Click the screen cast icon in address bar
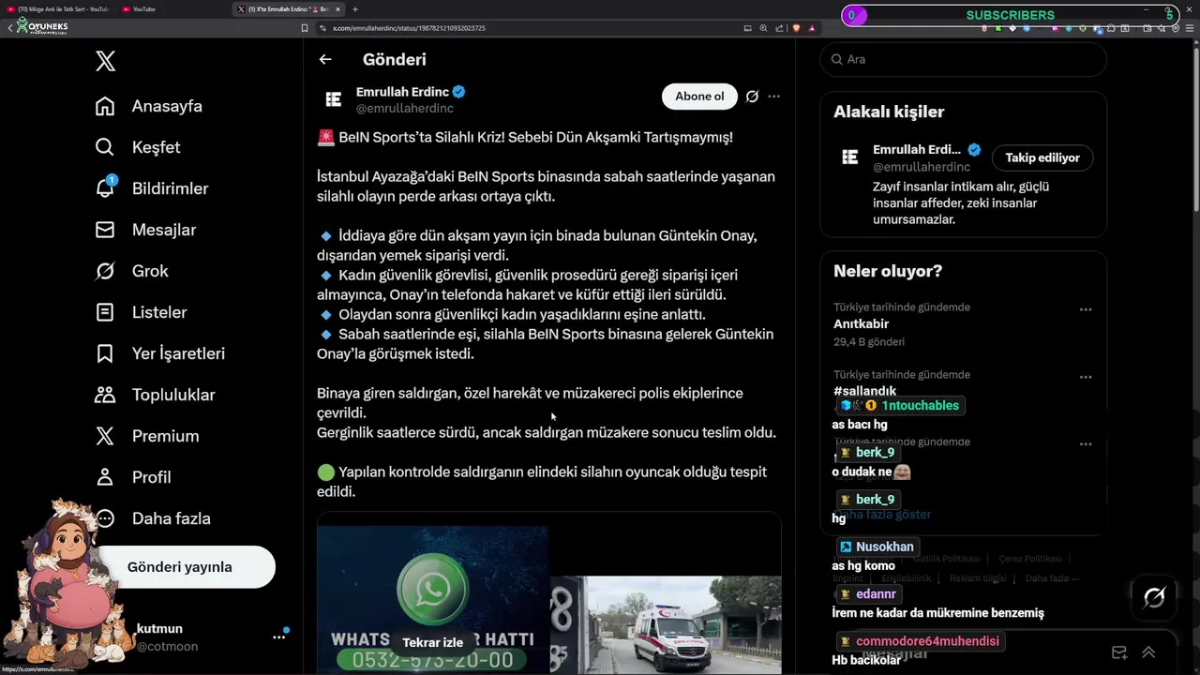This screenshot has width=1200, height=675. 747,28
